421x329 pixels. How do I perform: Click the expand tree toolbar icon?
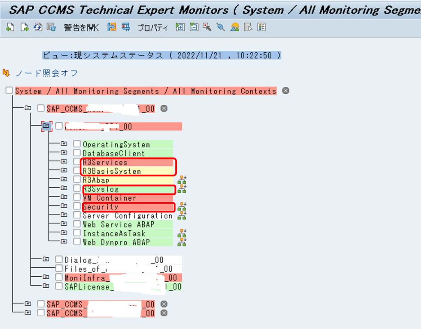pos(180,27)
